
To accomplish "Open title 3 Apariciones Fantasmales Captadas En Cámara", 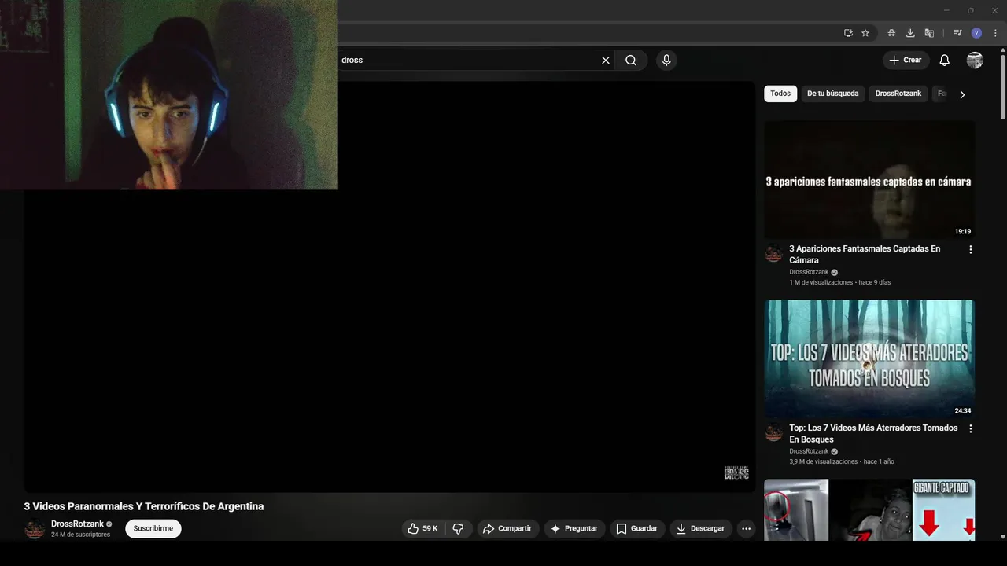I will pos(865,255).
